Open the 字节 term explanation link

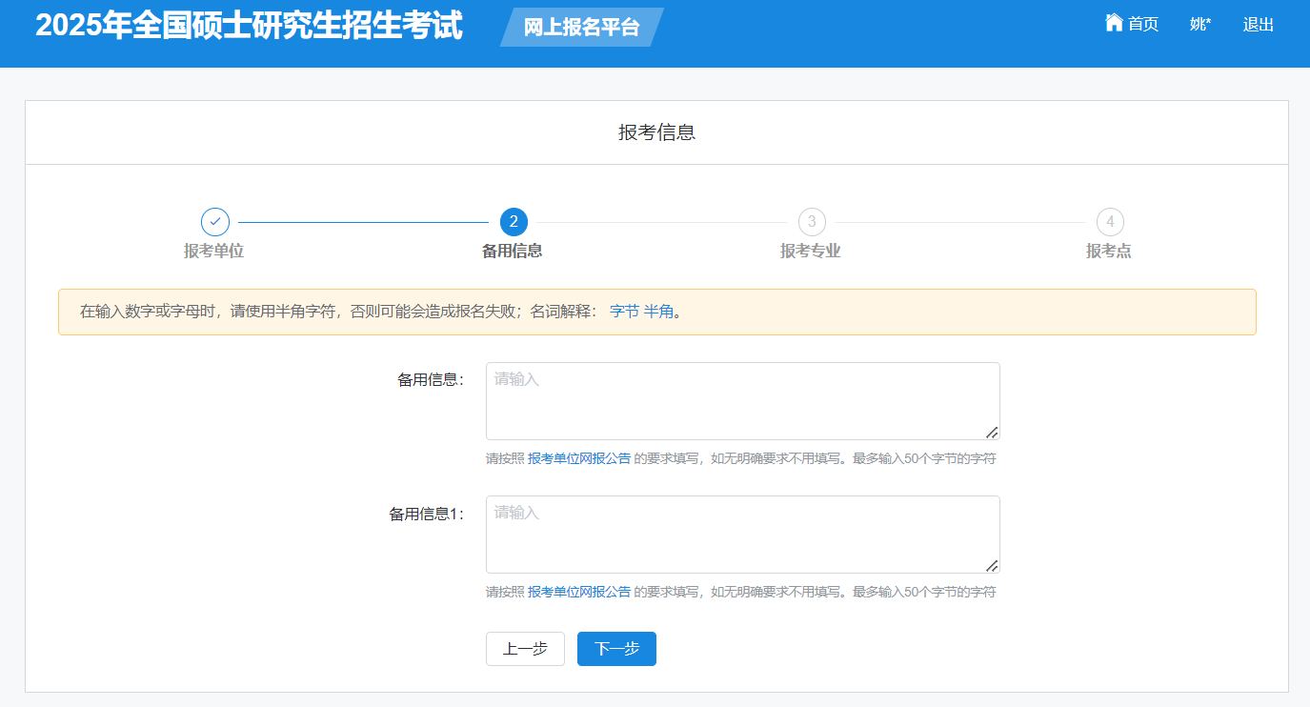[x=624, y=312]
